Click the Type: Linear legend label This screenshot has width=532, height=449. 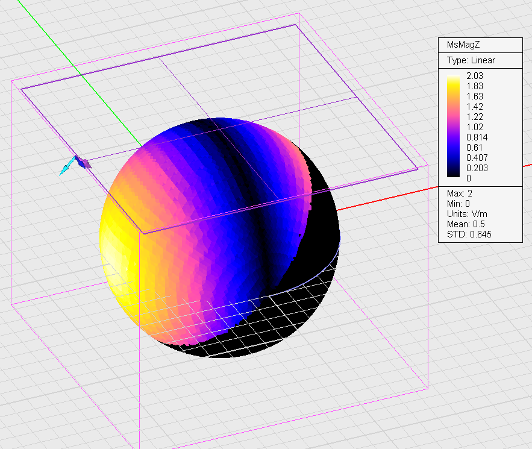point(471,61)
